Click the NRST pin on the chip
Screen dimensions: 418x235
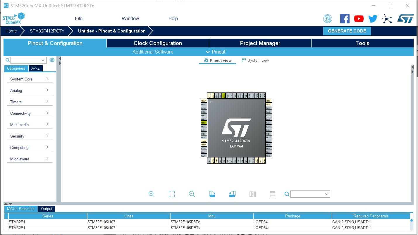point(204,123)
